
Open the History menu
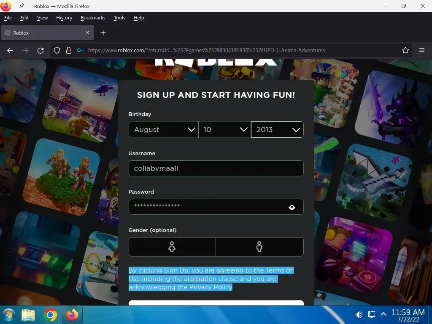(x=64, y=18)
